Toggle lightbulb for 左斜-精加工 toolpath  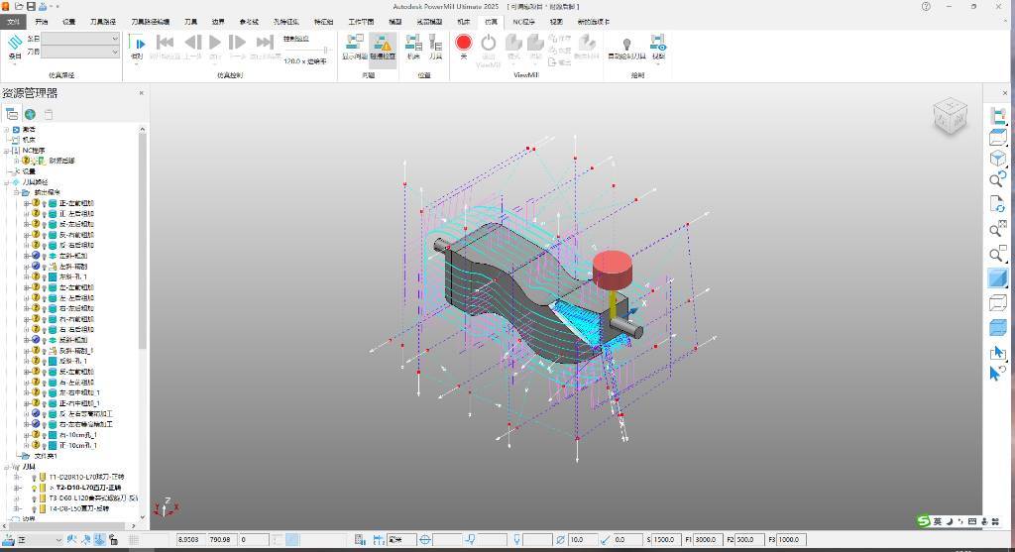[x=44, y=256]
